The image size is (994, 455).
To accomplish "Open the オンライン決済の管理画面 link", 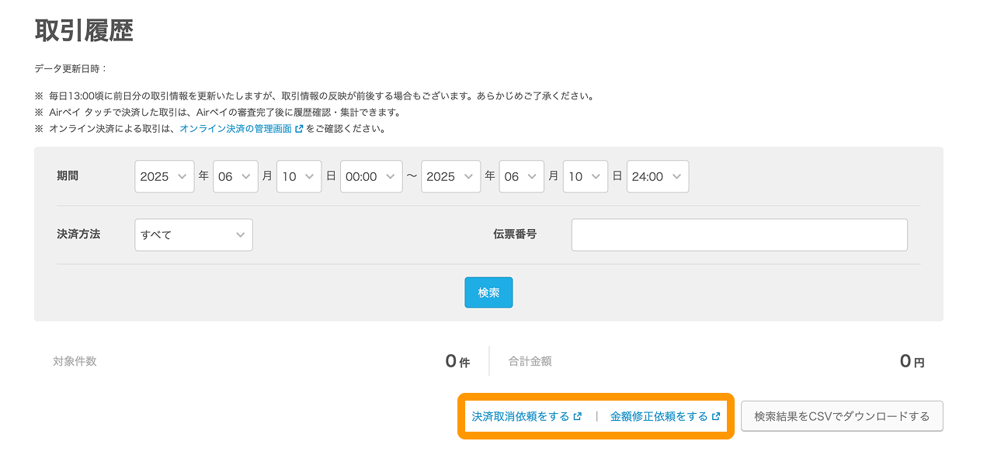I will pyautogui.click(x=236, y=129).
